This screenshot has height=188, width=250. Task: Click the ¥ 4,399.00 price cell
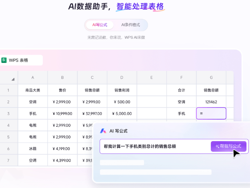point(63,160)
